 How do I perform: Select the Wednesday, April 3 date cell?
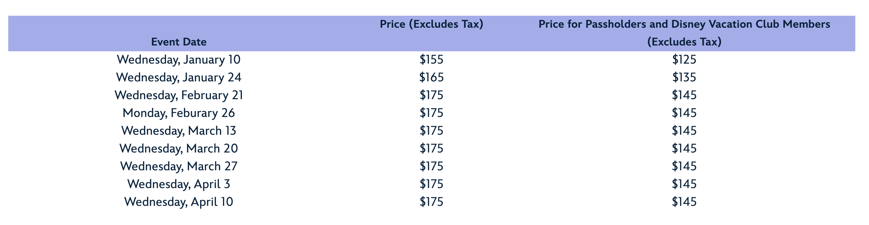[x=179, y=184]
